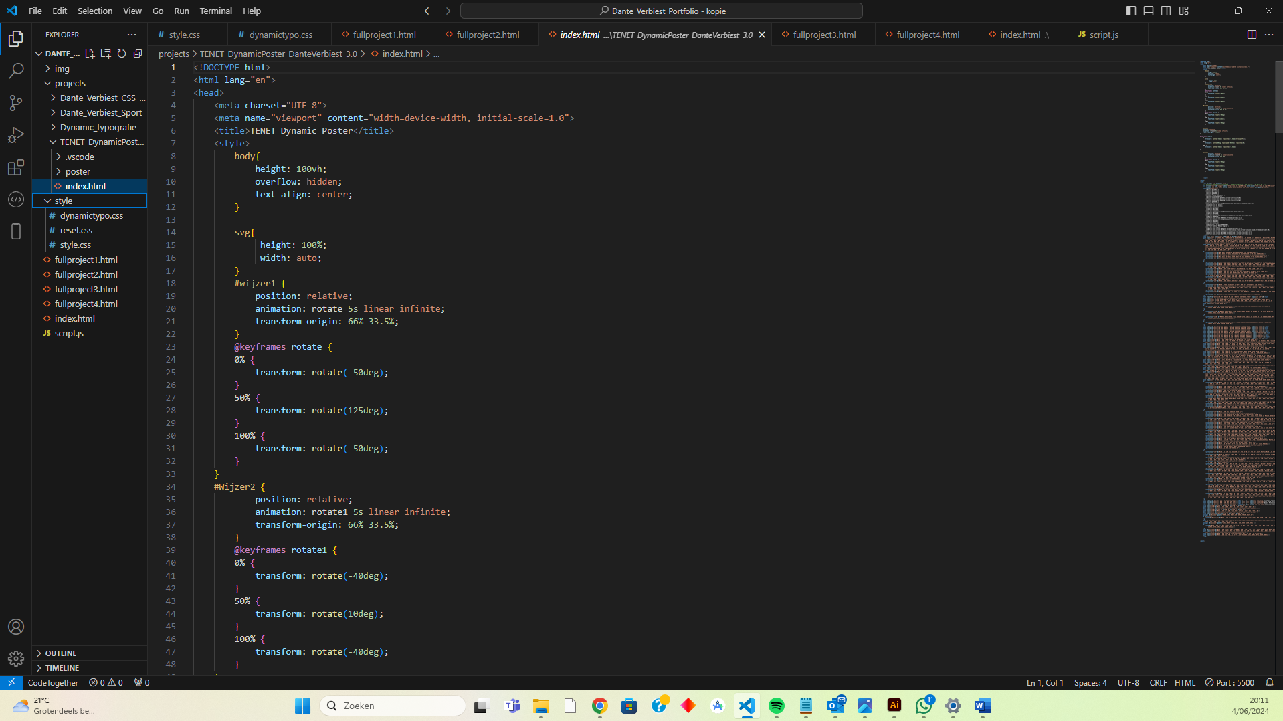Open Source Control view
Screen dimensions: 1283x721
tap(16, 102)
